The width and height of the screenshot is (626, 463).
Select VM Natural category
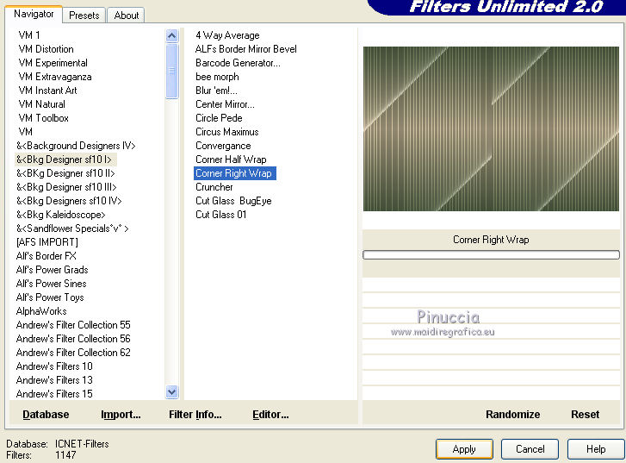coord(41,104)
